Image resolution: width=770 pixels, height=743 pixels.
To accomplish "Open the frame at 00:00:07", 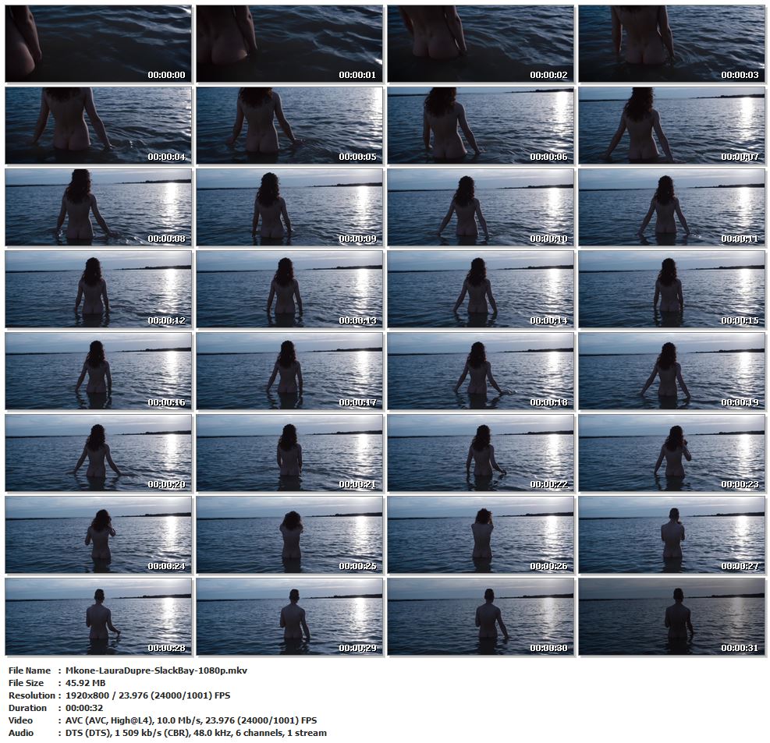I will coord(672,126).
